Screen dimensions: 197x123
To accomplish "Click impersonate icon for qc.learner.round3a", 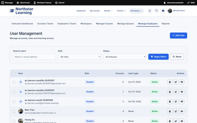I will (170, 92).
